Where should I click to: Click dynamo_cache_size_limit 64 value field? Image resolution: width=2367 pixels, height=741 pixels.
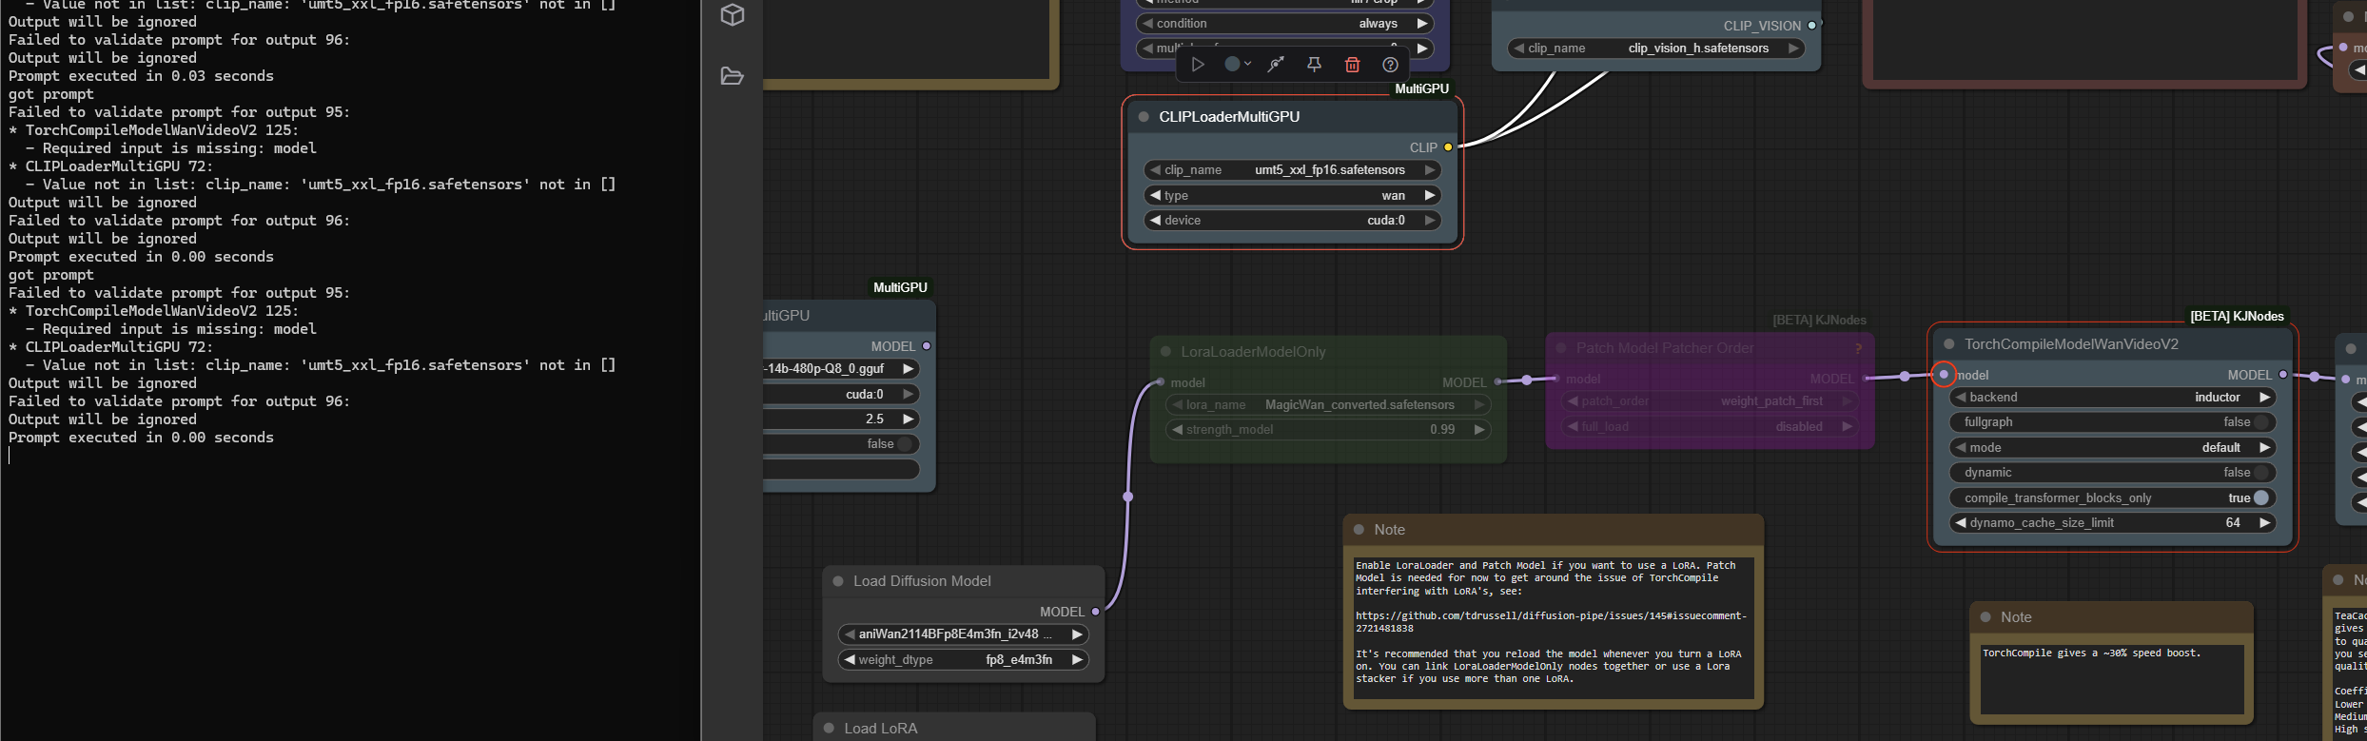click(x=2112, y=523)
